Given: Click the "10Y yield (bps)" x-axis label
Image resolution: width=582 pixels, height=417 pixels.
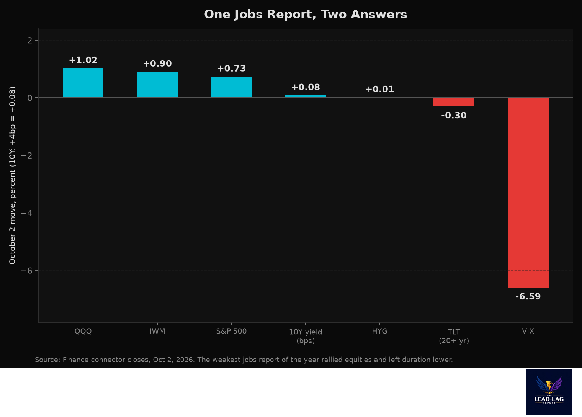Looking at the screenshot, I should tap(306, 336).
